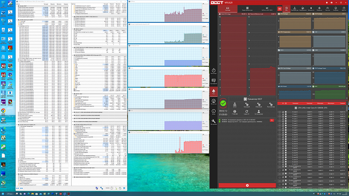Collapse the CPU [#0] Intel Core i9 tree node in HWiNFO
The width and height of the screenshot is (349, 196).
tap(17, 20)
